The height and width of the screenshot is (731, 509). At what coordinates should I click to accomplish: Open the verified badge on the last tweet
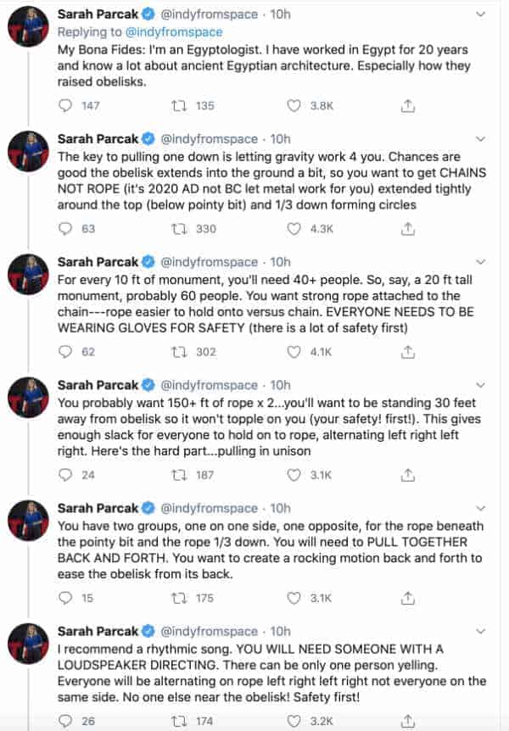pos(148,631)
